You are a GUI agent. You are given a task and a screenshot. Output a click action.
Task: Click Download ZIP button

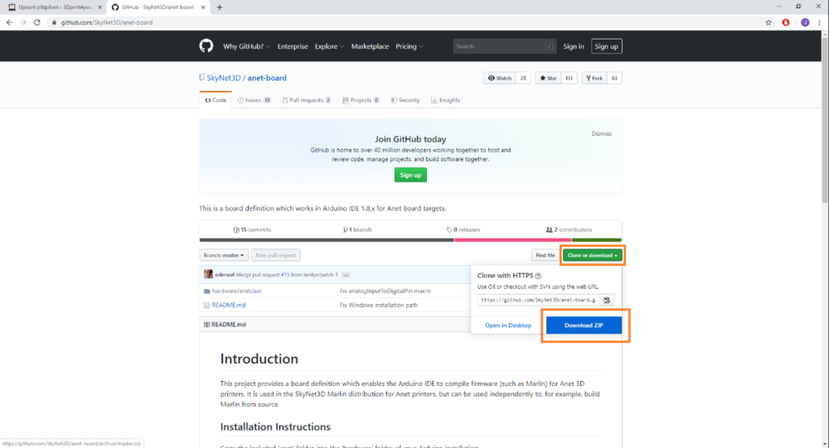tap(584, 325)
